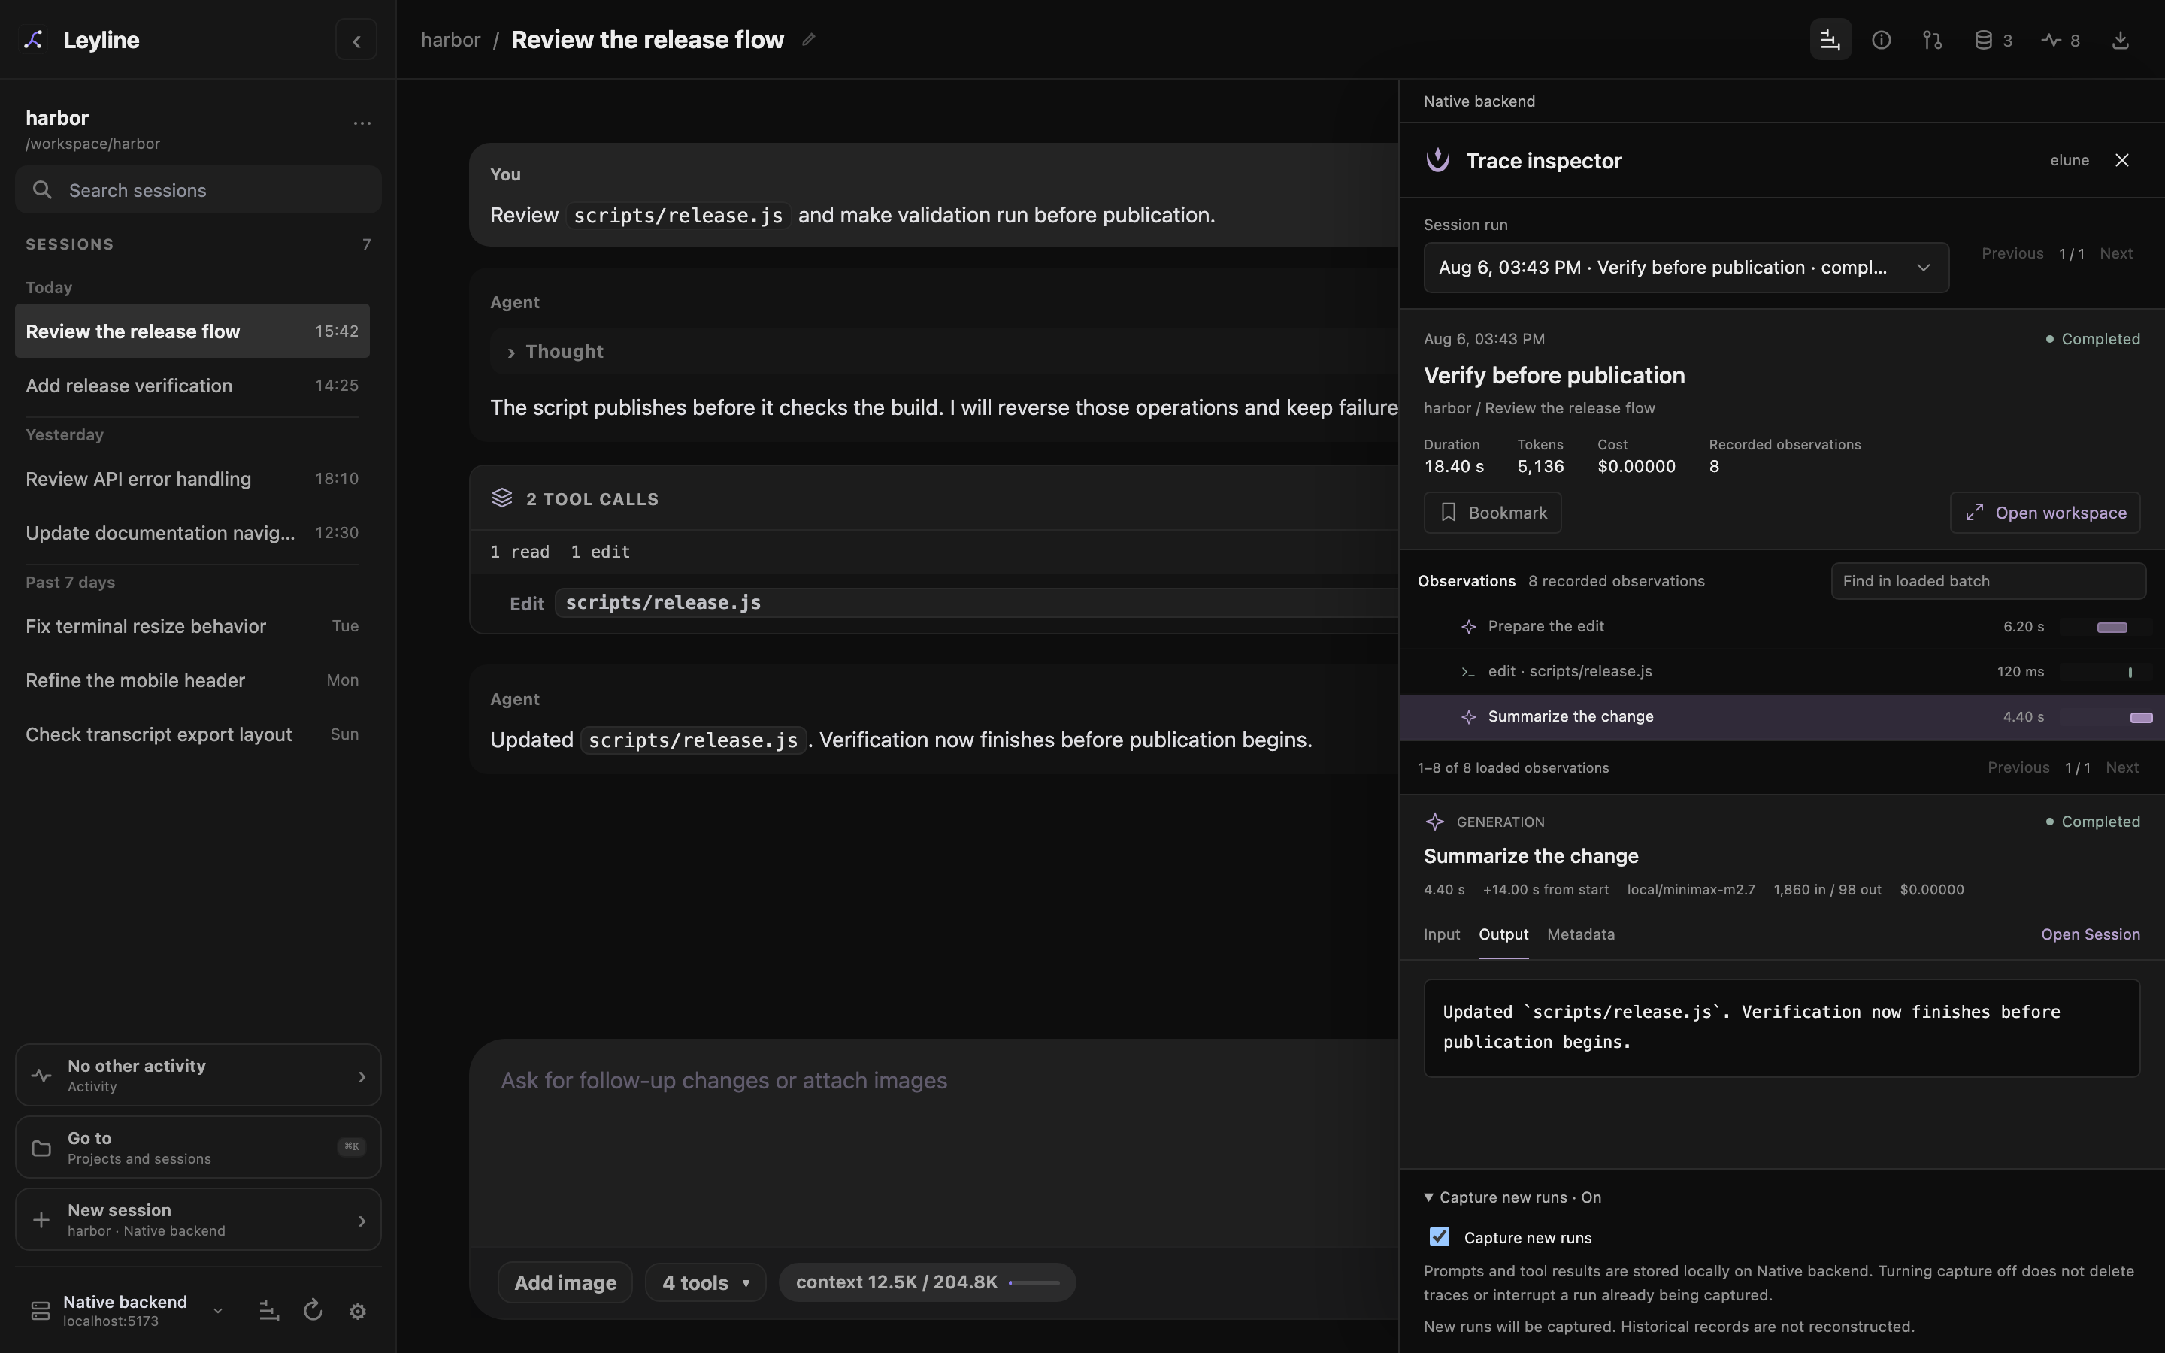Viewport: 2165px width, 1353px height.
Task: Open the Check transcript export layout session
Action: (x=192, y=734)
